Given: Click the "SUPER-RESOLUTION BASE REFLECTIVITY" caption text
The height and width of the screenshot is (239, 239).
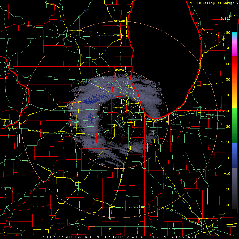Looking at the screenshot, I should click(x=84, y=237).
